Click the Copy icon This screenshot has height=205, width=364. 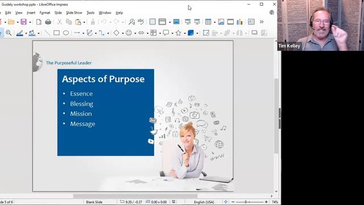[x=69, y=22]
